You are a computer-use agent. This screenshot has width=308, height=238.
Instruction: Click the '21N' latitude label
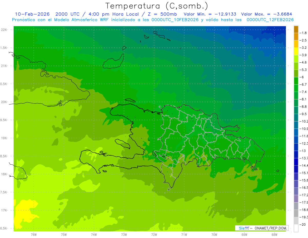coord(4,66)
